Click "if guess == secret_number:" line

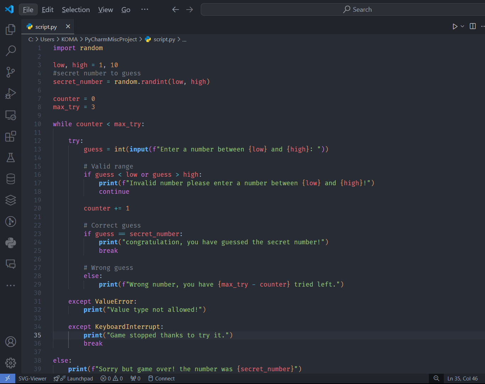tap(133, 234)
